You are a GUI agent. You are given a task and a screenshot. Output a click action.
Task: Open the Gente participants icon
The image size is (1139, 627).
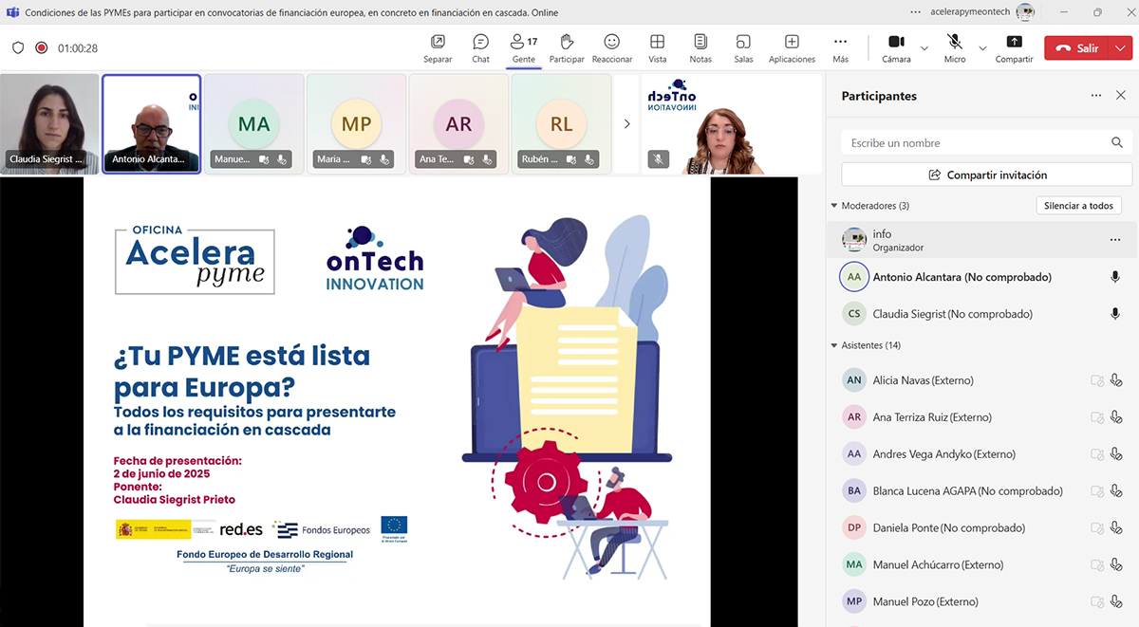pyautogui.click(x=522, y=46)
